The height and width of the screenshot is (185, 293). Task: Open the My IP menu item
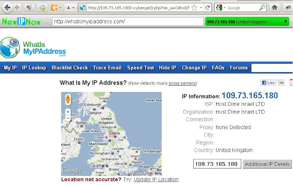(x=10, y=68)
